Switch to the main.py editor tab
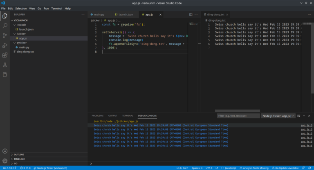314x170 pixels. point(100,15)
